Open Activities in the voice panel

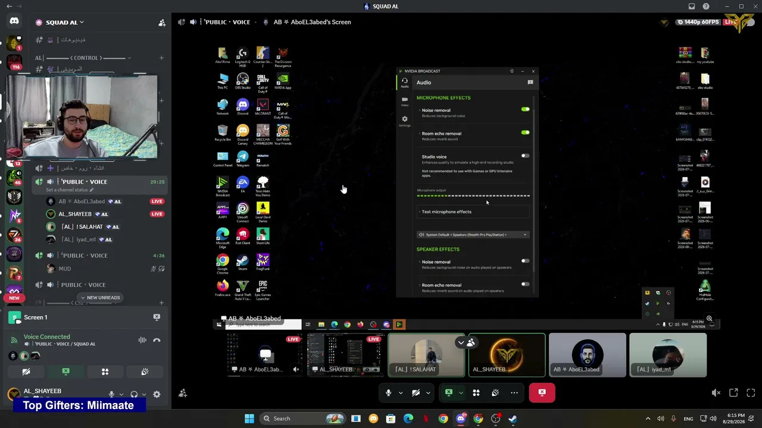coord(105,372)
